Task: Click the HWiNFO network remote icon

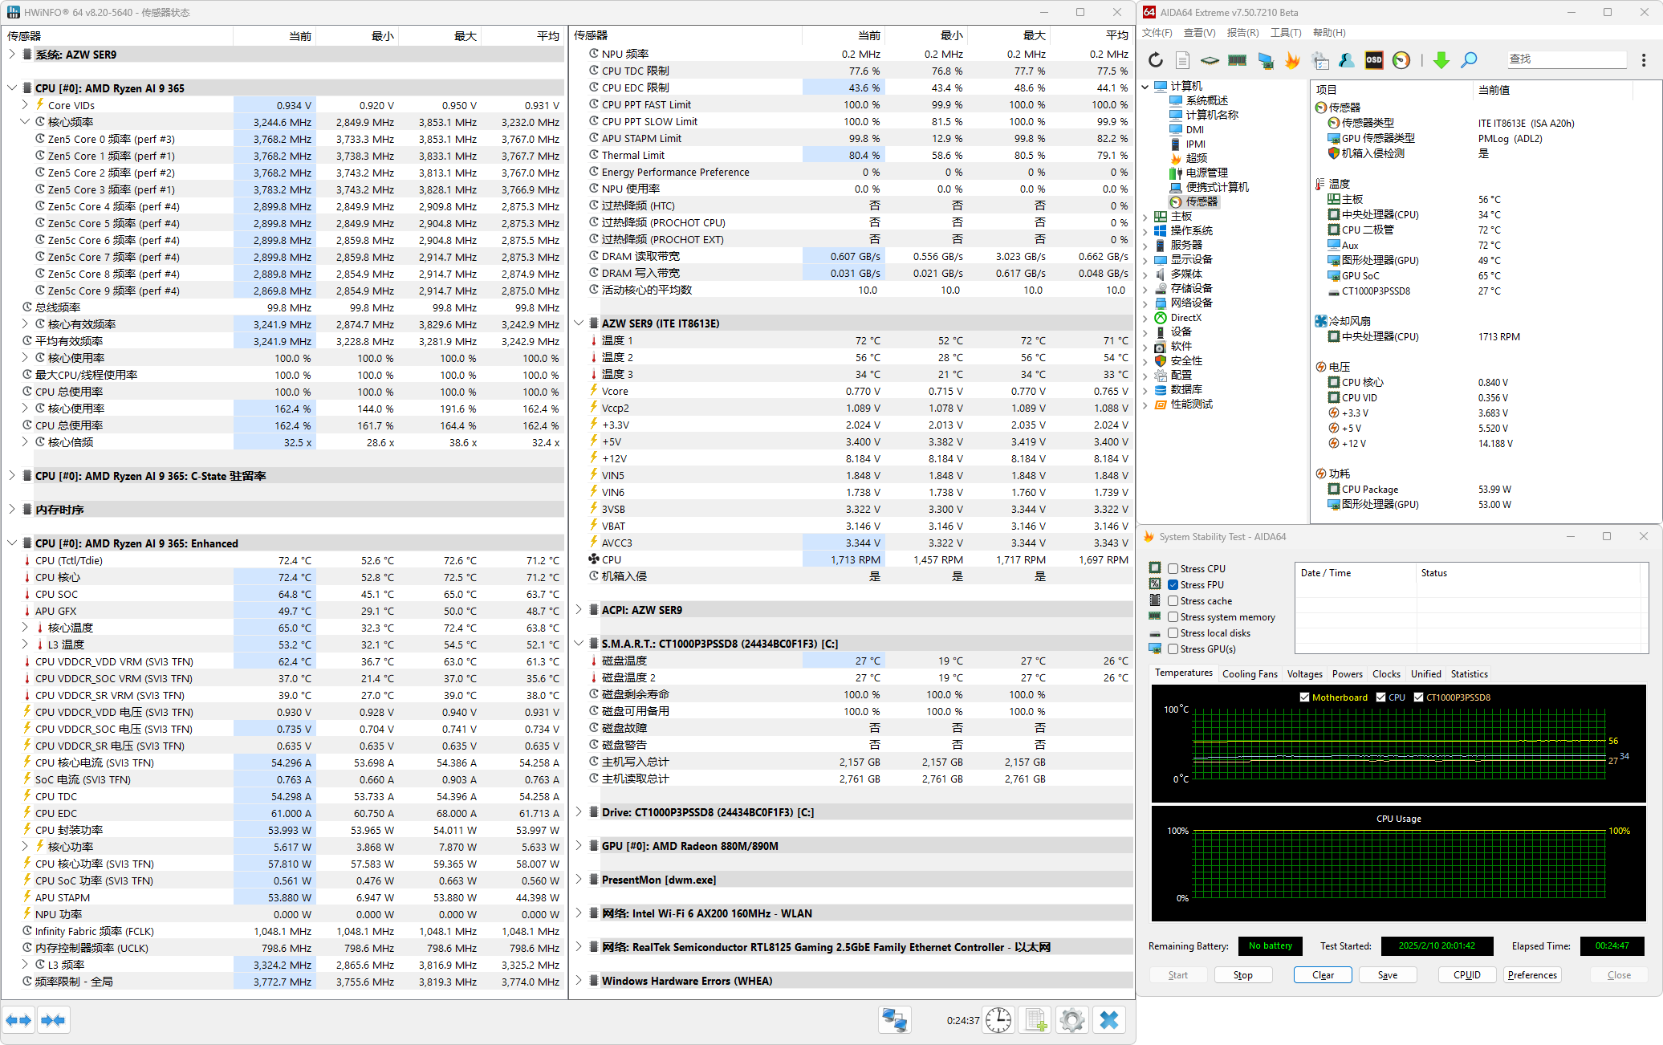Action: (x=893, y=1020)
